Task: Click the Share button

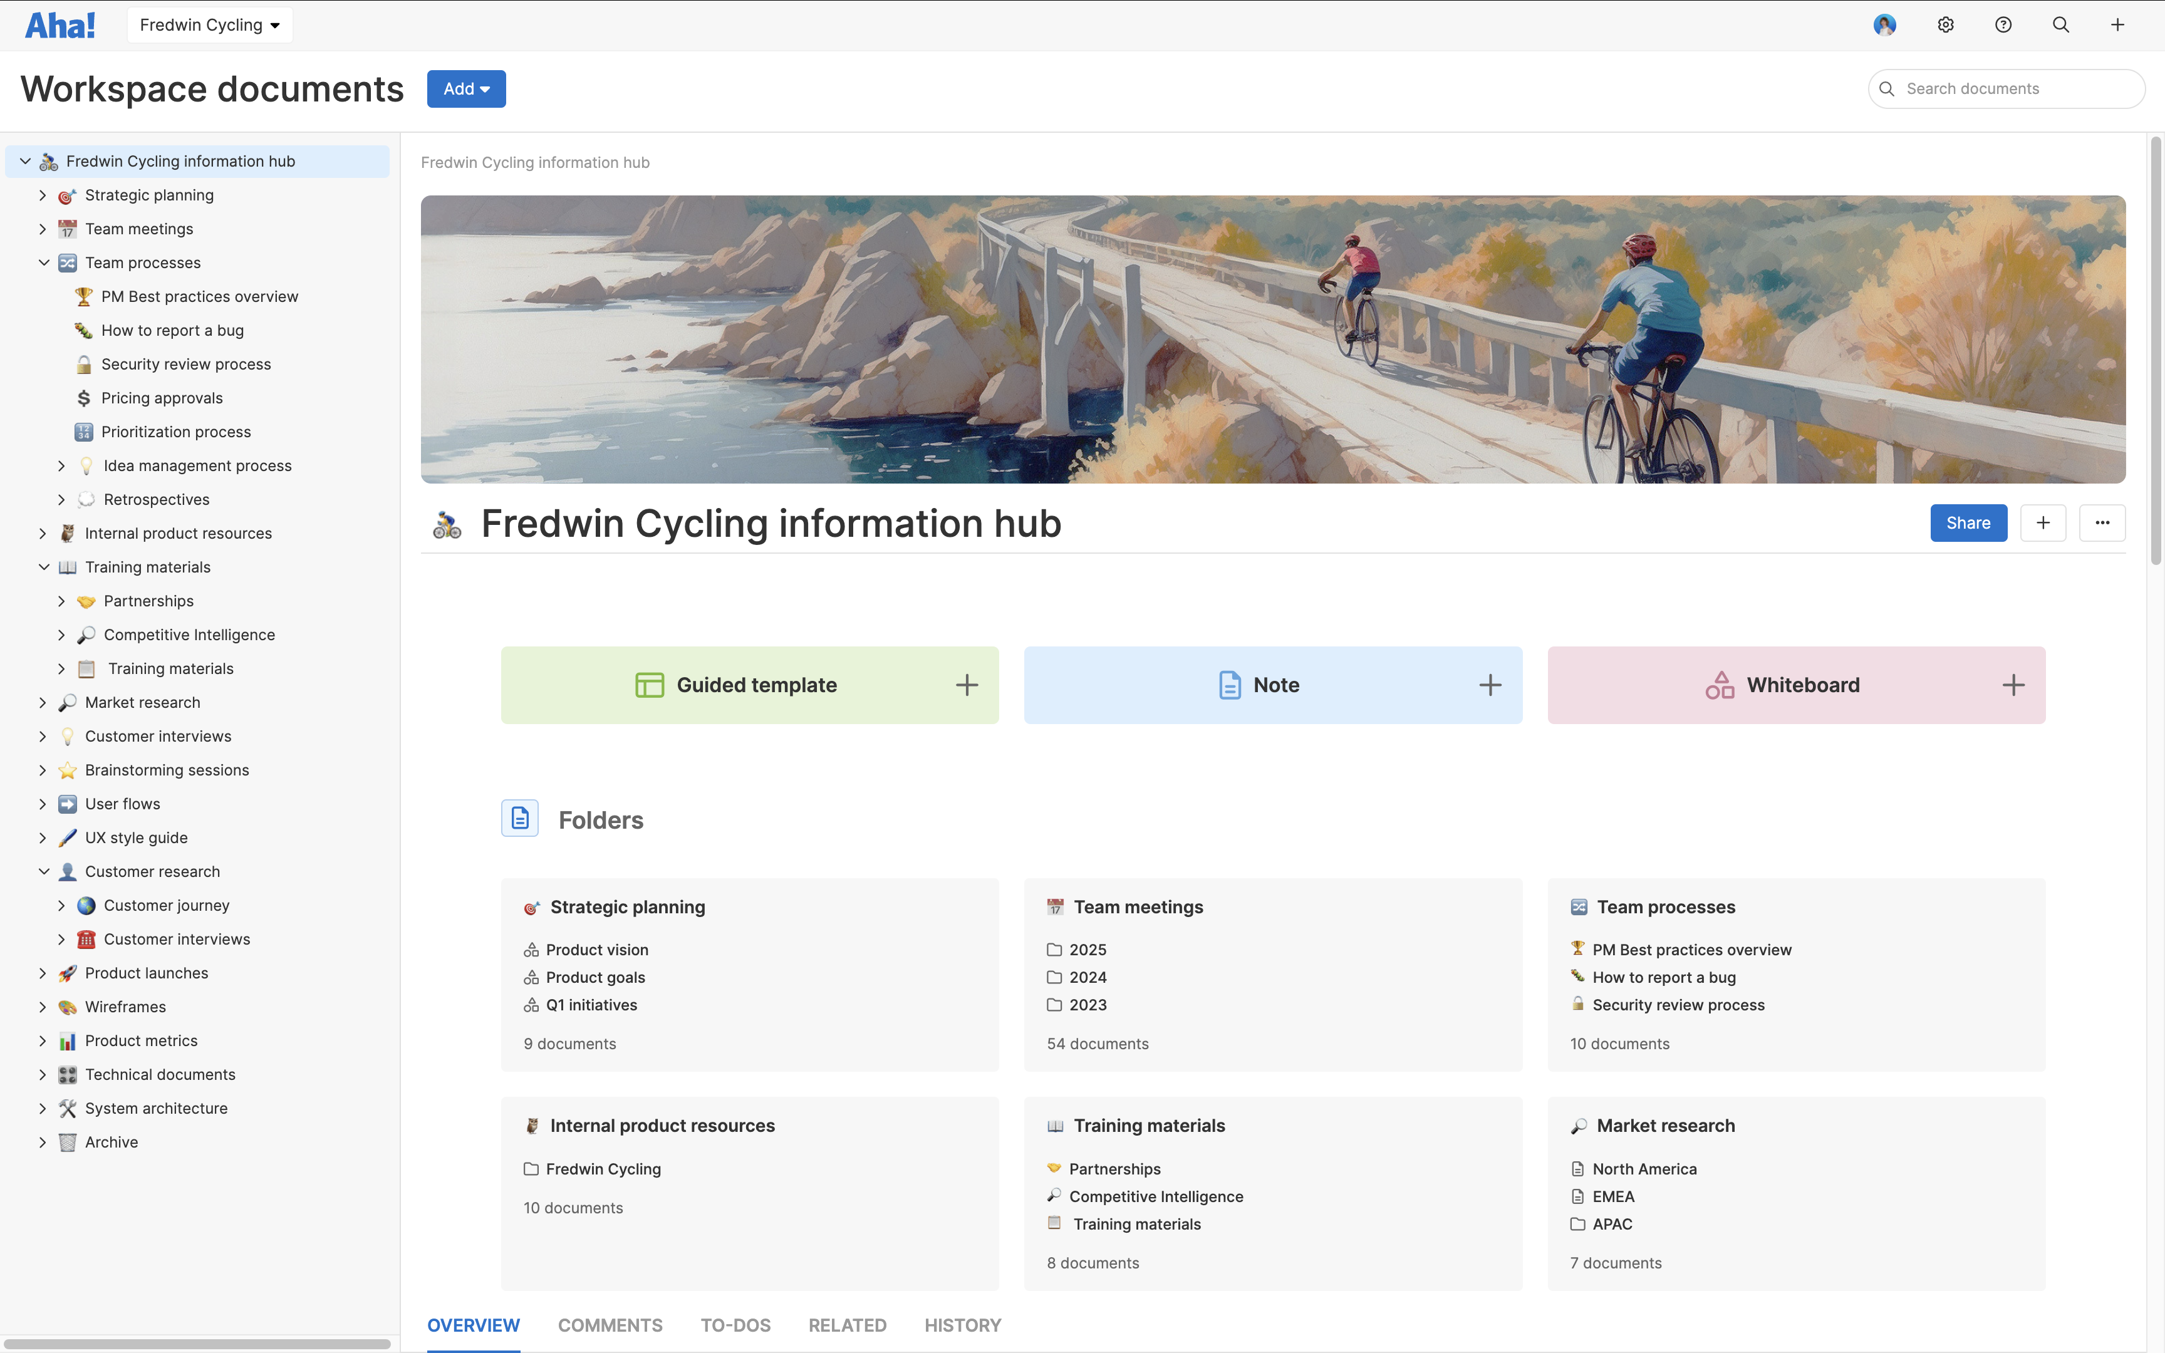Action: click(1968, 522)
